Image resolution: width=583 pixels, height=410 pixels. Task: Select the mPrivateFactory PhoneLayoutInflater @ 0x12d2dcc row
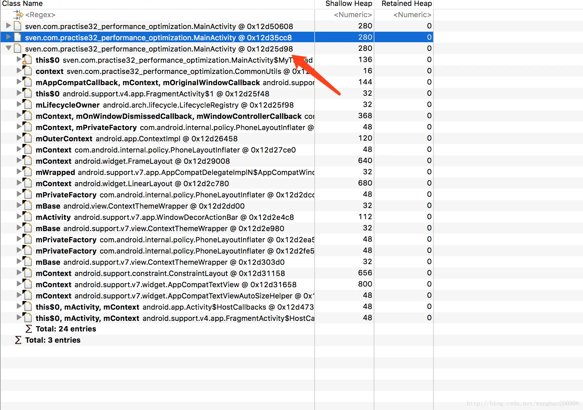[217, 194]
